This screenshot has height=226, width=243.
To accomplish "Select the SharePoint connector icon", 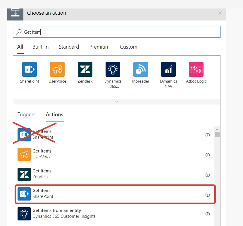I will click(30, 69).
